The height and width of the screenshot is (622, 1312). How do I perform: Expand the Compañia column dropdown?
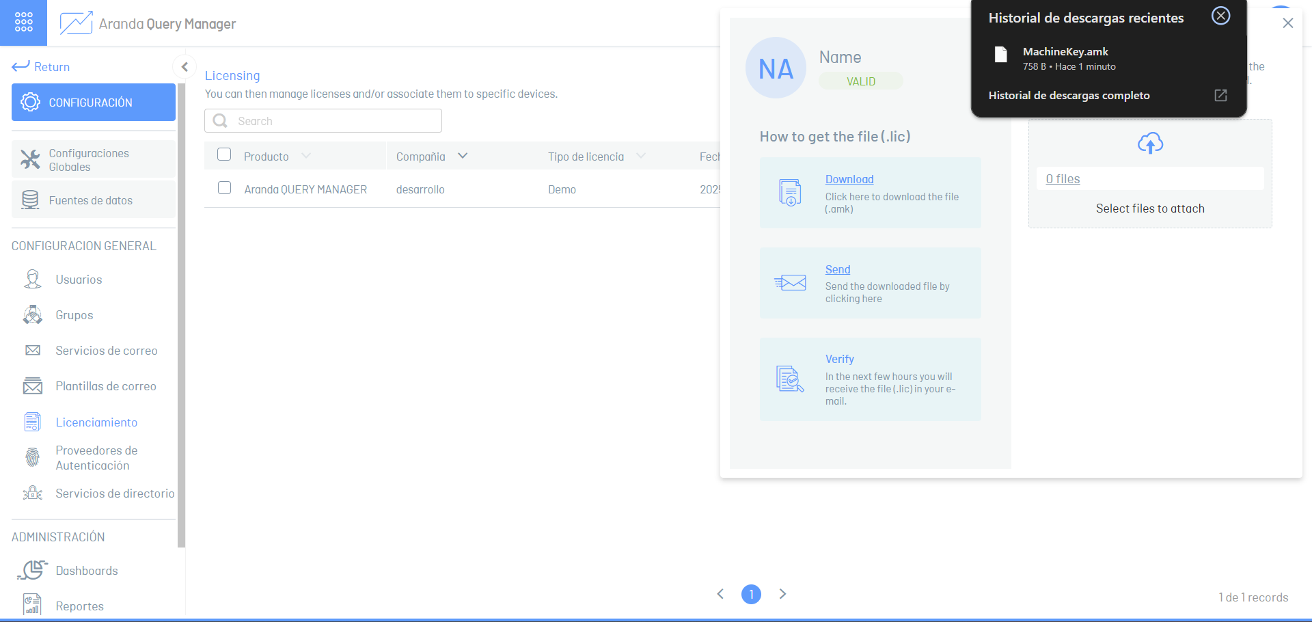click(463, 156)
